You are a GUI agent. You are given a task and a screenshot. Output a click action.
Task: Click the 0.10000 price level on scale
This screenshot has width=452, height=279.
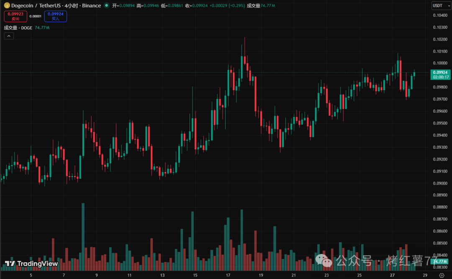click(x=440, y=63)
